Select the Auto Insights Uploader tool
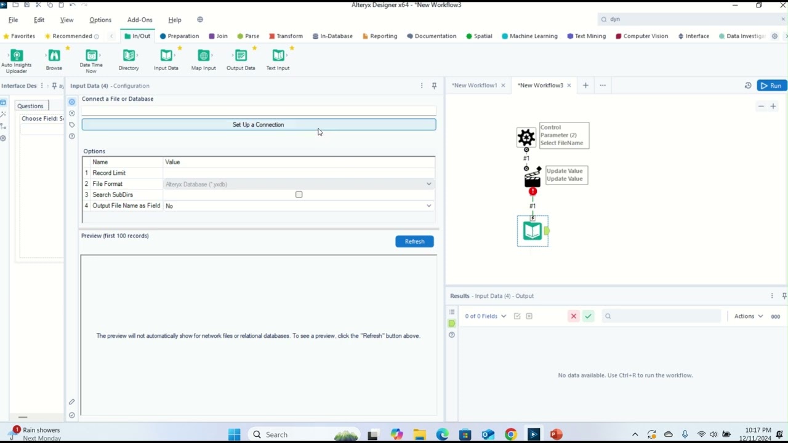 17,60
